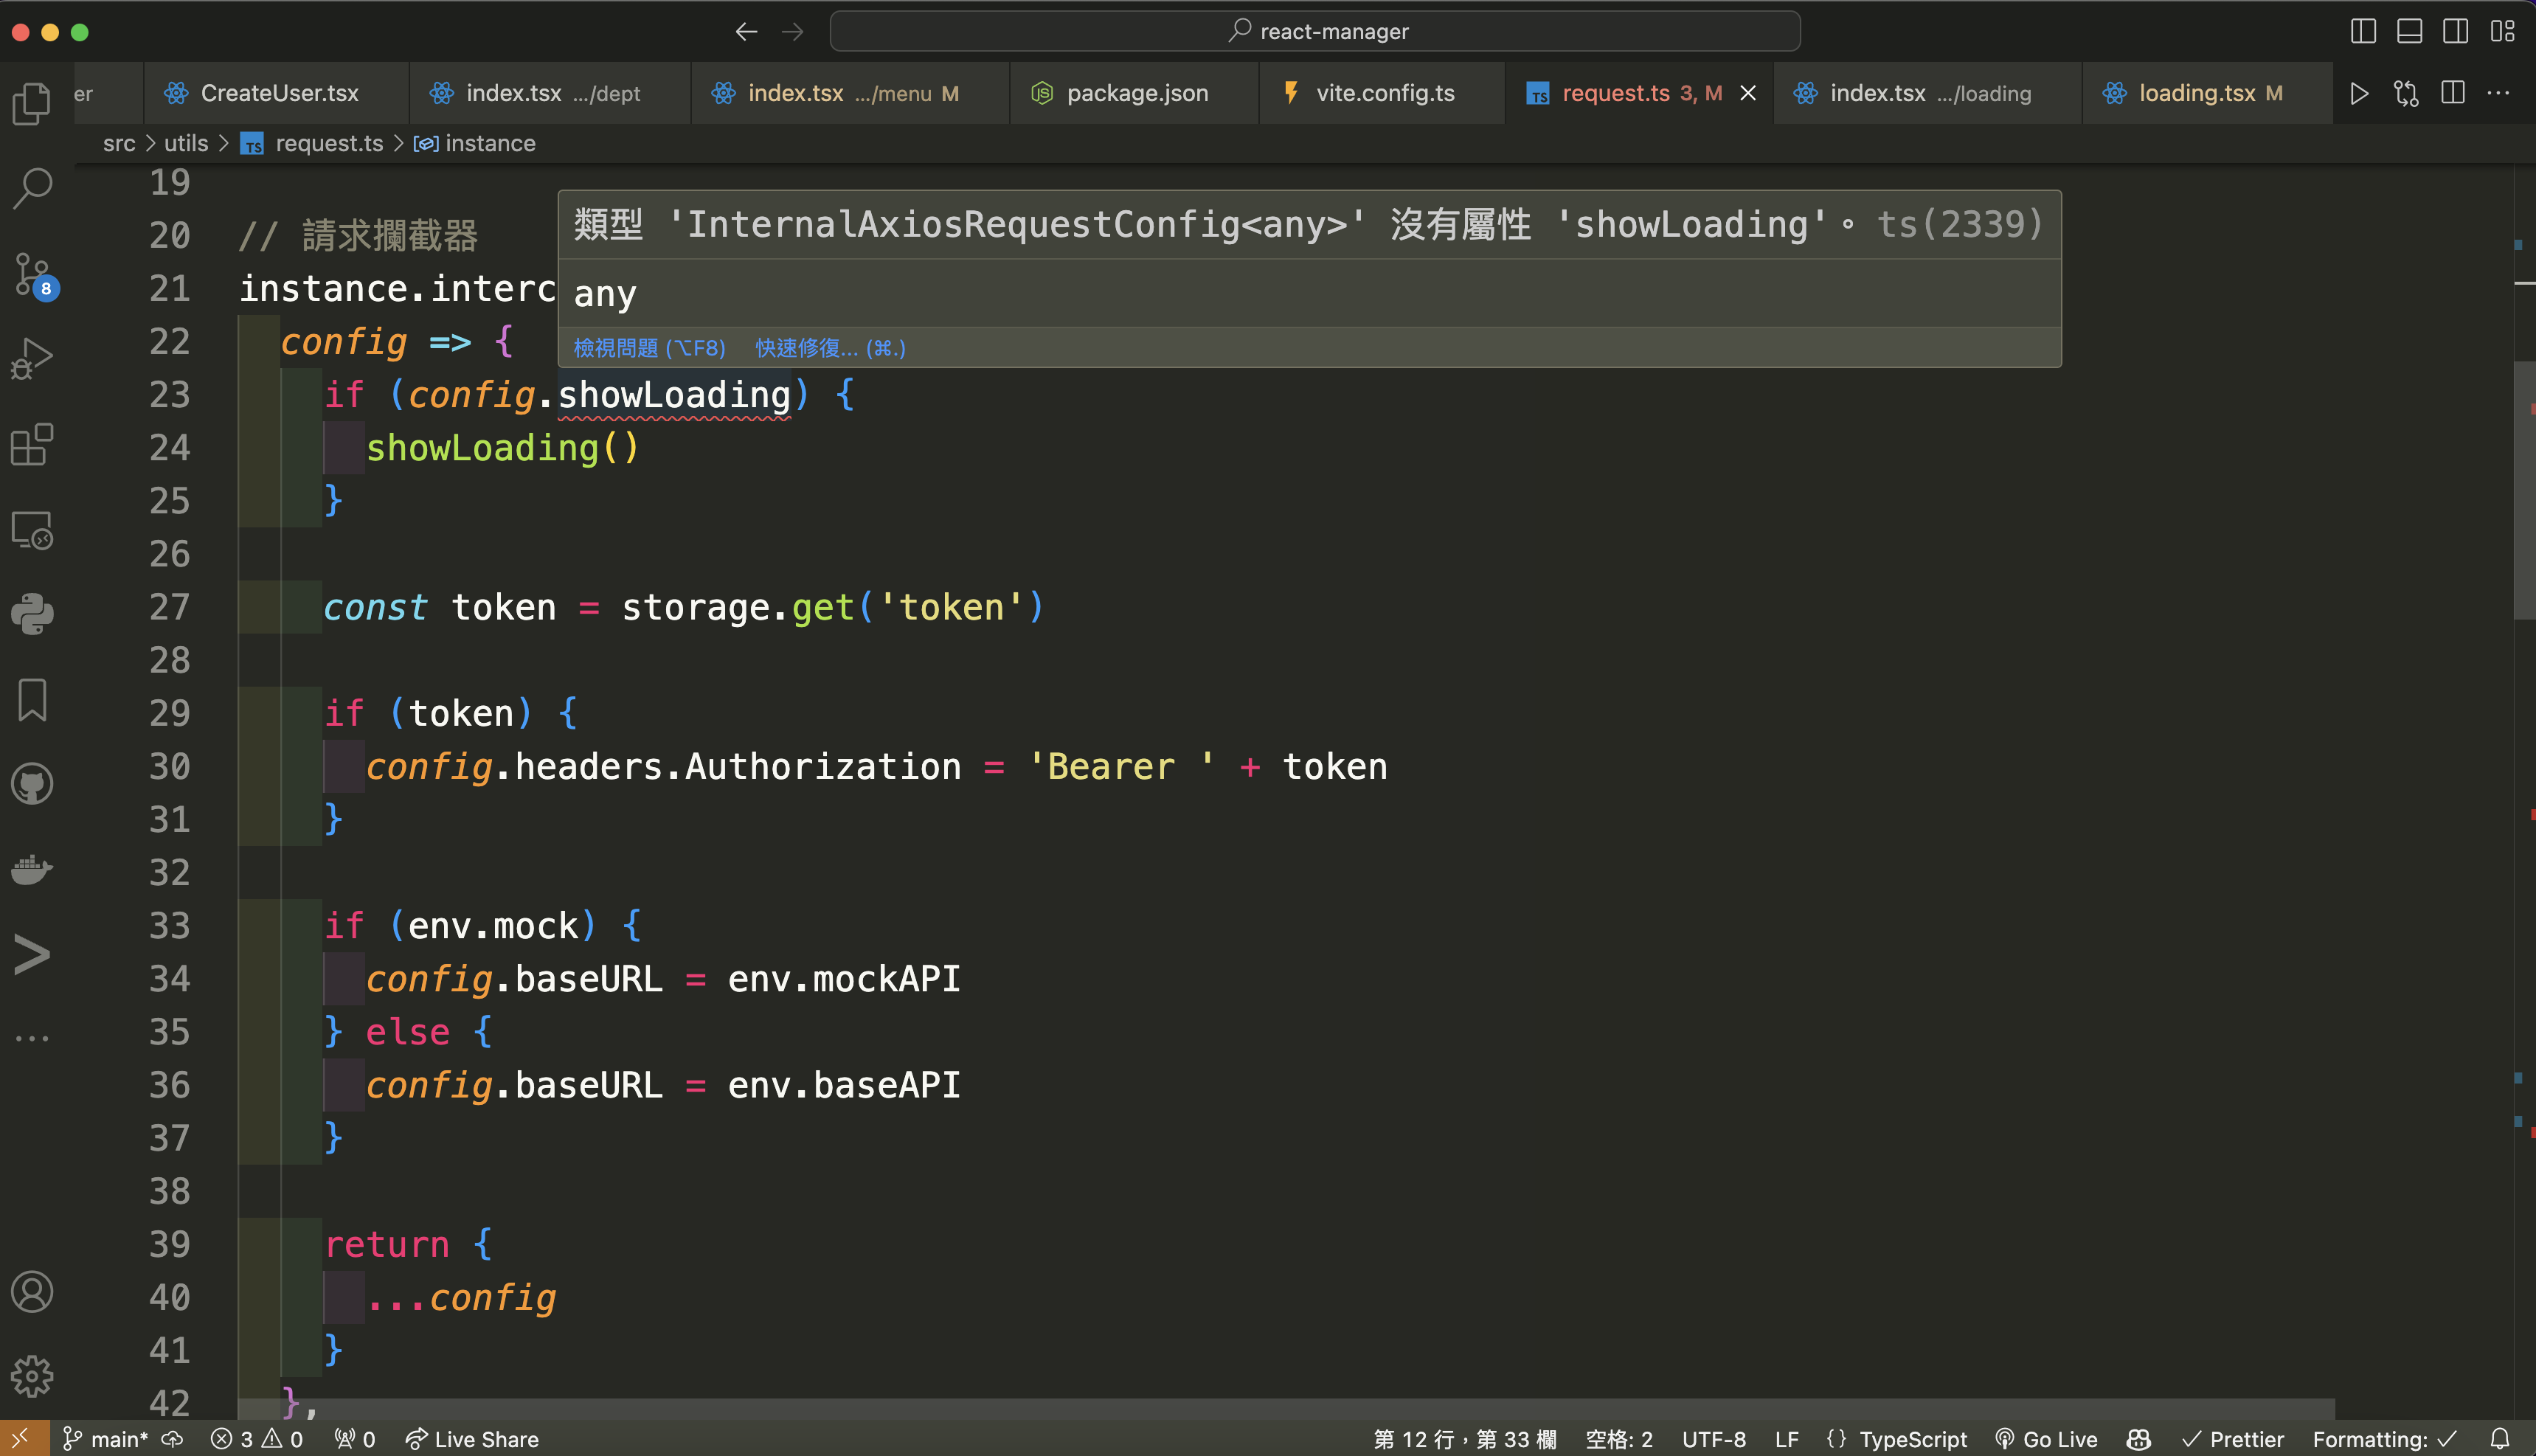Switch to index.tsx .../dept tab
Image resolution: width=2536 pixels, height=1456 pixels.
[x=550, y=93]
